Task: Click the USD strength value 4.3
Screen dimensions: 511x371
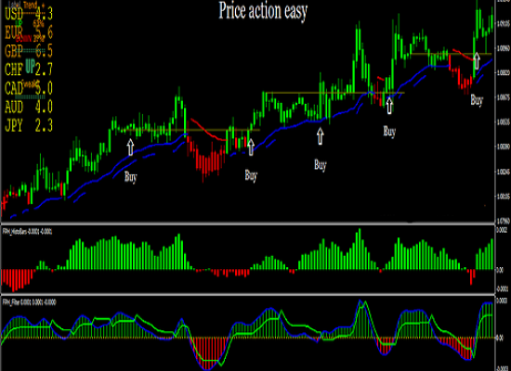Action: 44,14
